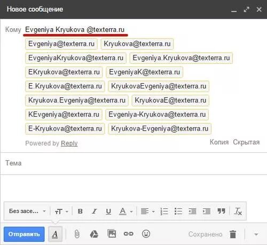Toggle the formatting options toolbar

(x=55, y=234)
